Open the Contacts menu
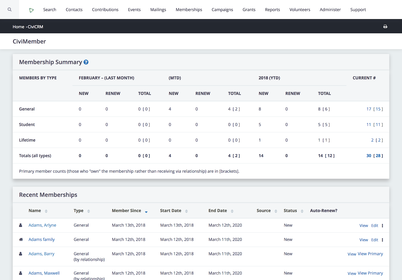 (x=74, y=10)
